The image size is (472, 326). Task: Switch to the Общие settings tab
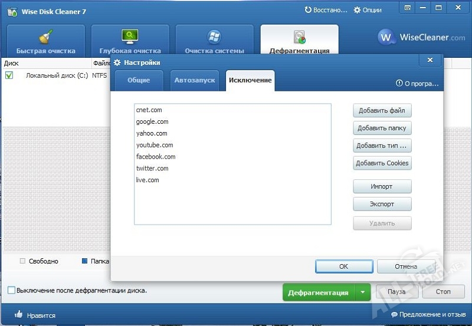pyautogui.click(x=139, y=80)
